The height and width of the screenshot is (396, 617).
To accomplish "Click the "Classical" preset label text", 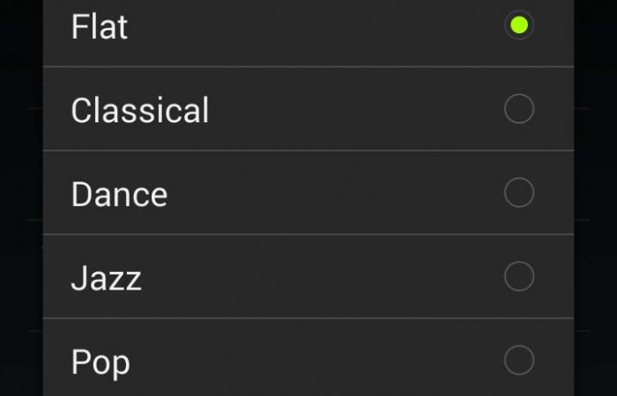I will coord(140,111).
